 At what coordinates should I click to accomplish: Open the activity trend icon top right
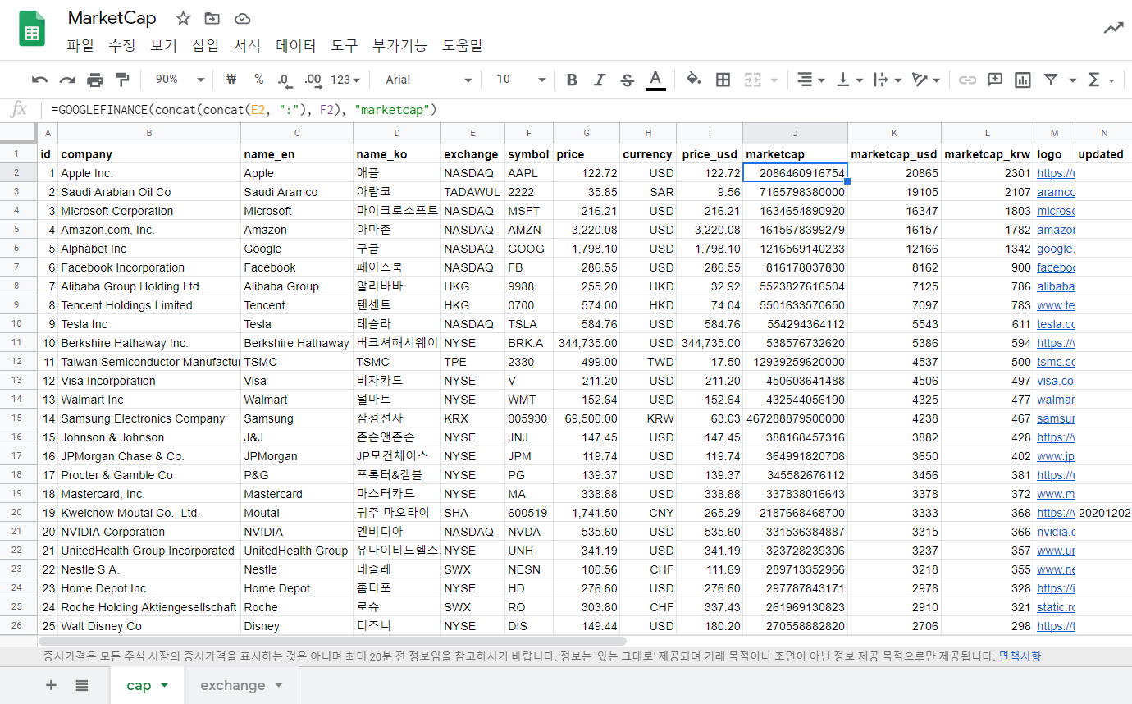(x=1113, y=28)
